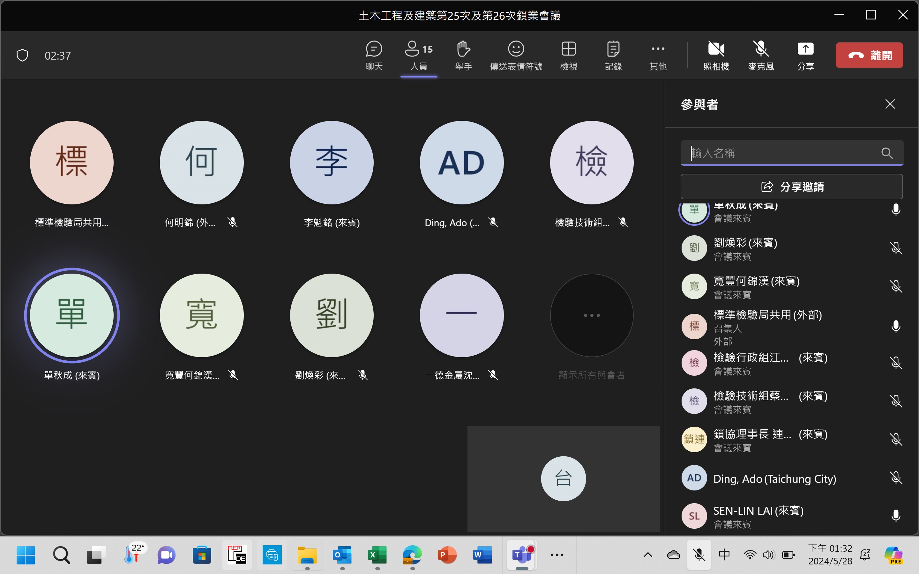The height and width of the screenshot is (574, 919).
Task: Open PowerPoint from the taskbar
Action: pos(447,555)
